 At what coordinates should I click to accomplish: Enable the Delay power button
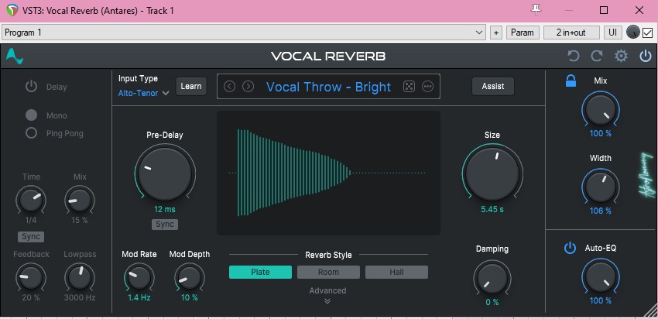31,87
